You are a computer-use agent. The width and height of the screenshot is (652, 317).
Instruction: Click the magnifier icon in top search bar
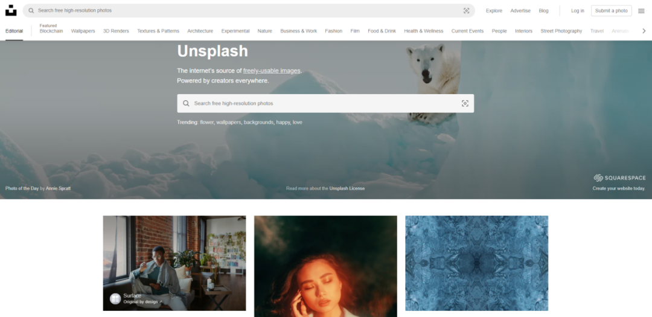tap(31, 11)
